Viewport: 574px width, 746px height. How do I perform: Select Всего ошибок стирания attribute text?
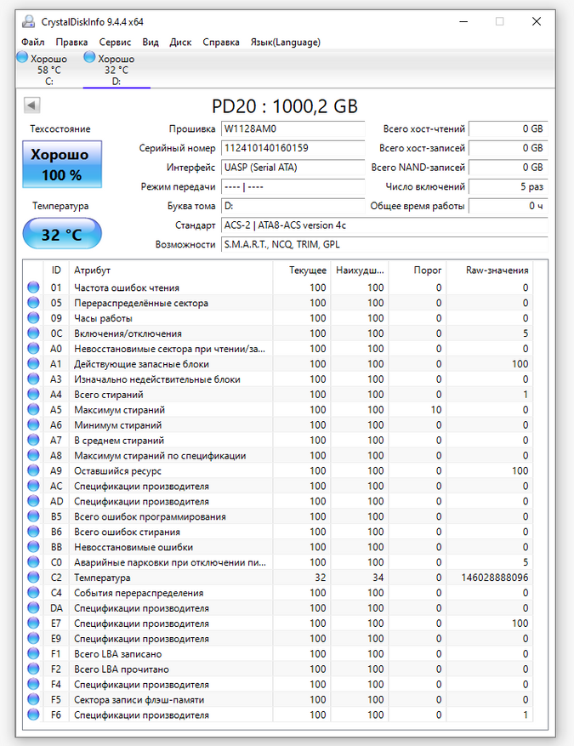coord(127,532)
